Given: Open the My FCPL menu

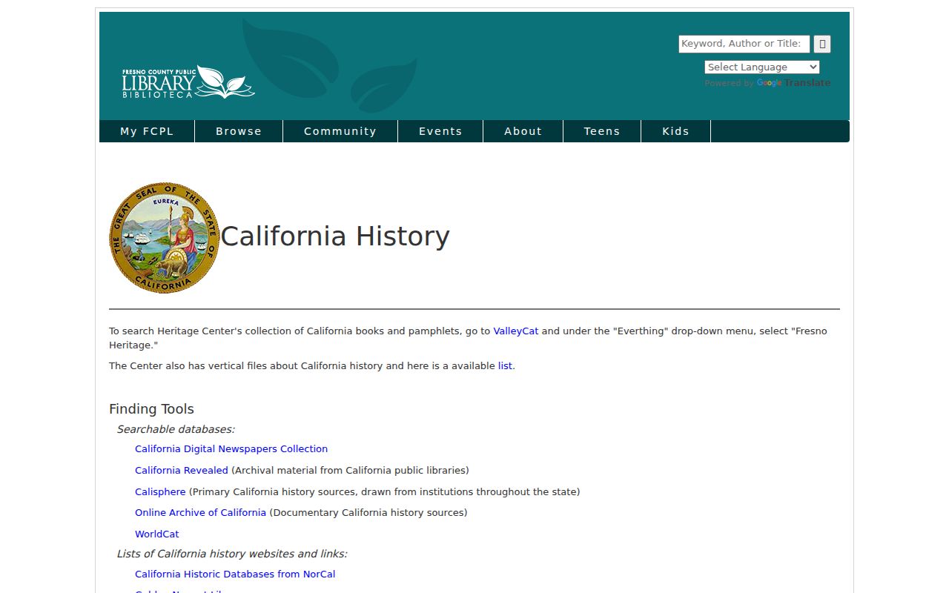Looking at the screenshot, I should [147, 131].
